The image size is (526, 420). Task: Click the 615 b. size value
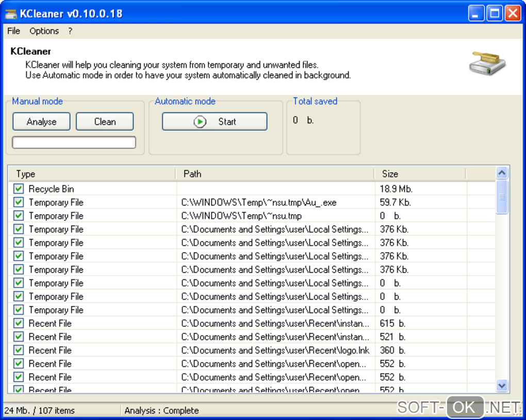click(x=392, y=324)
